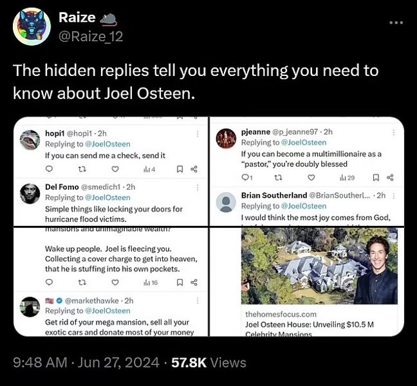Open the 57.8K Views analytics
Viewport: 417px width, 386px height.
tap(208, 363)
